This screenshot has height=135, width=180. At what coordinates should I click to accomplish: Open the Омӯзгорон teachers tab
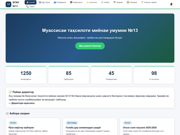point(76,2)
